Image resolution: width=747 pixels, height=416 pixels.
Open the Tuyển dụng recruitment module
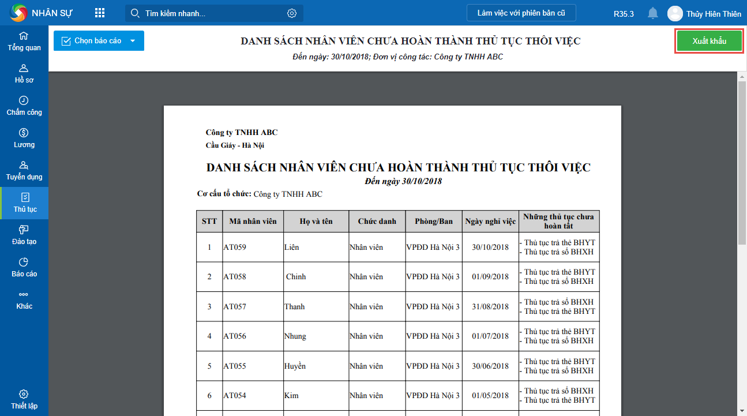pos(24,171)
